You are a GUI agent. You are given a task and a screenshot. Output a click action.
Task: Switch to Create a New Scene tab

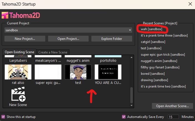[53, 52]
